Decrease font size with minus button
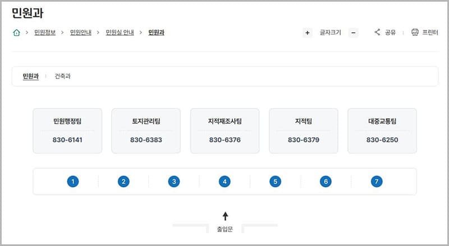The height and width of the screenshot is (246, 449). 354,33
